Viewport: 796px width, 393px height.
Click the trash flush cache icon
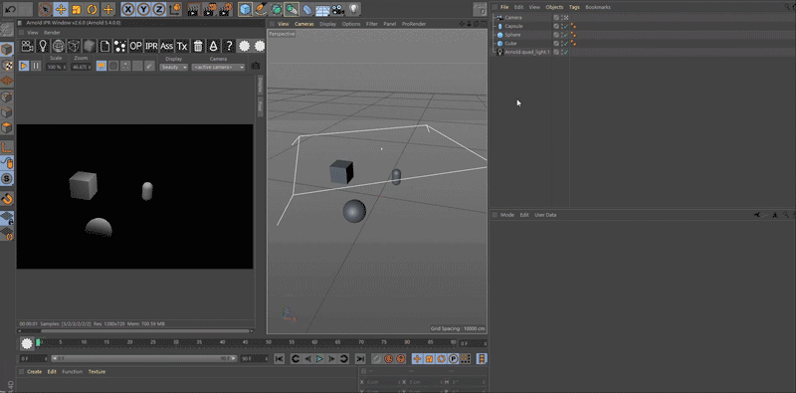[198, 46]
